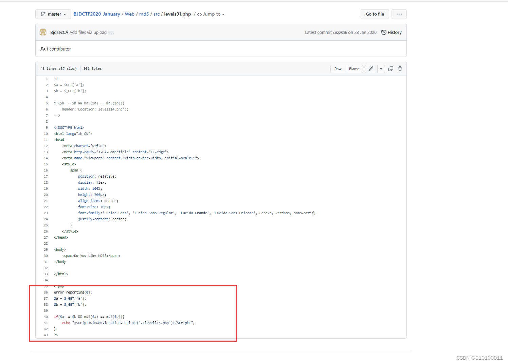508x363 pixels.
Task: Click the levels91.php file name
Action: 178,14
